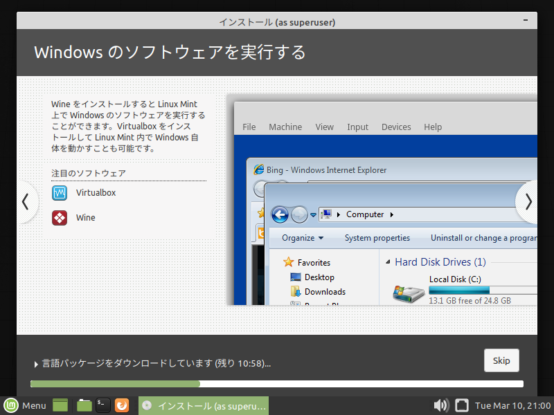Select the installer window taskbar entry
This screenshot has height=415, width=554.
[204, 406]
